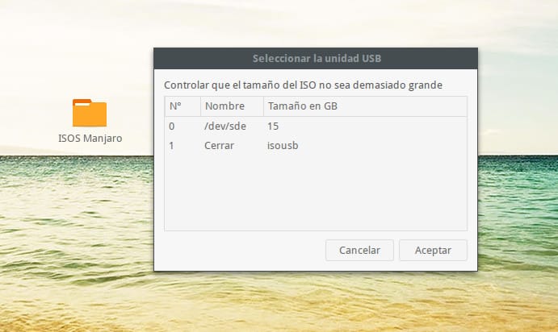
Task: Click row number 0 cell
Action: [171, 127]
